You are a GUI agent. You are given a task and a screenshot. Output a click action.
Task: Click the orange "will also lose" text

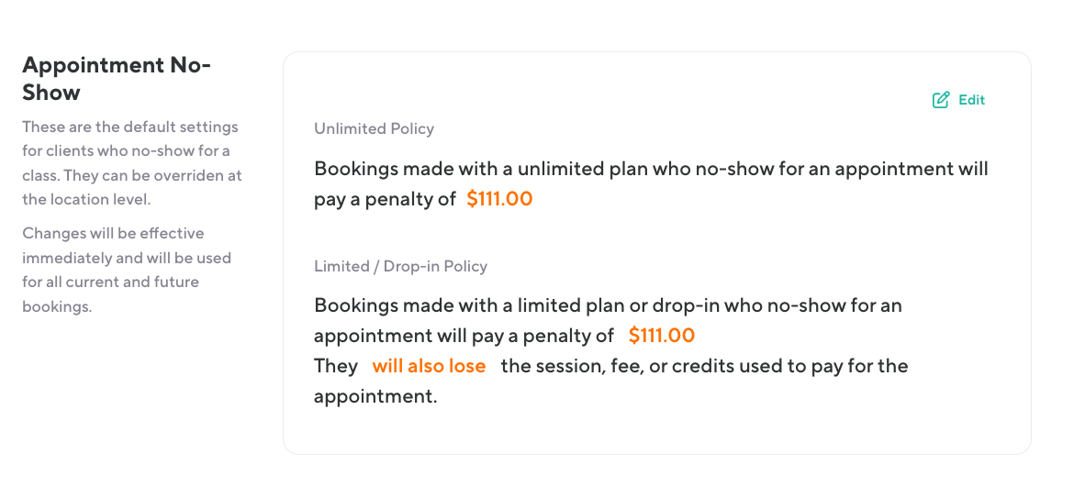point(429,366)
